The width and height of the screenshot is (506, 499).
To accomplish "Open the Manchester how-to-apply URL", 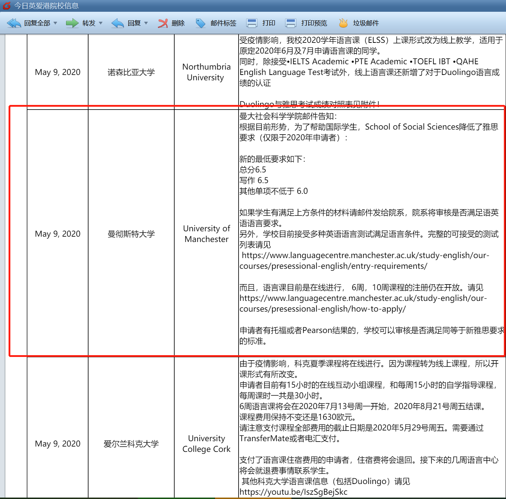I will coord(362,303).
